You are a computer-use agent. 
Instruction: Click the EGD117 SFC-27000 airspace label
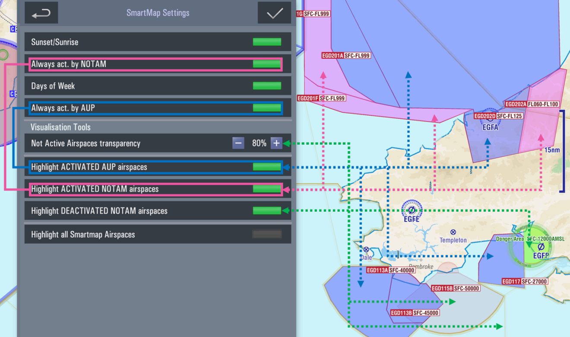525,281
